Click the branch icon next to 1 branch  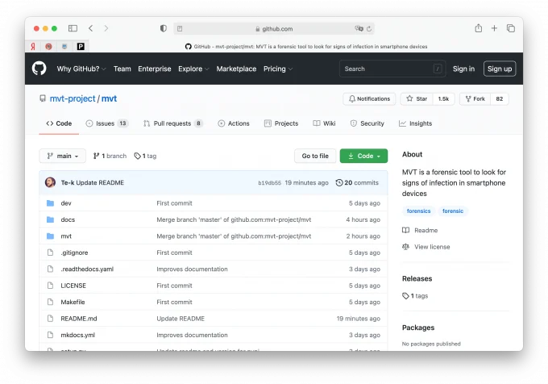tap(96, 156)
